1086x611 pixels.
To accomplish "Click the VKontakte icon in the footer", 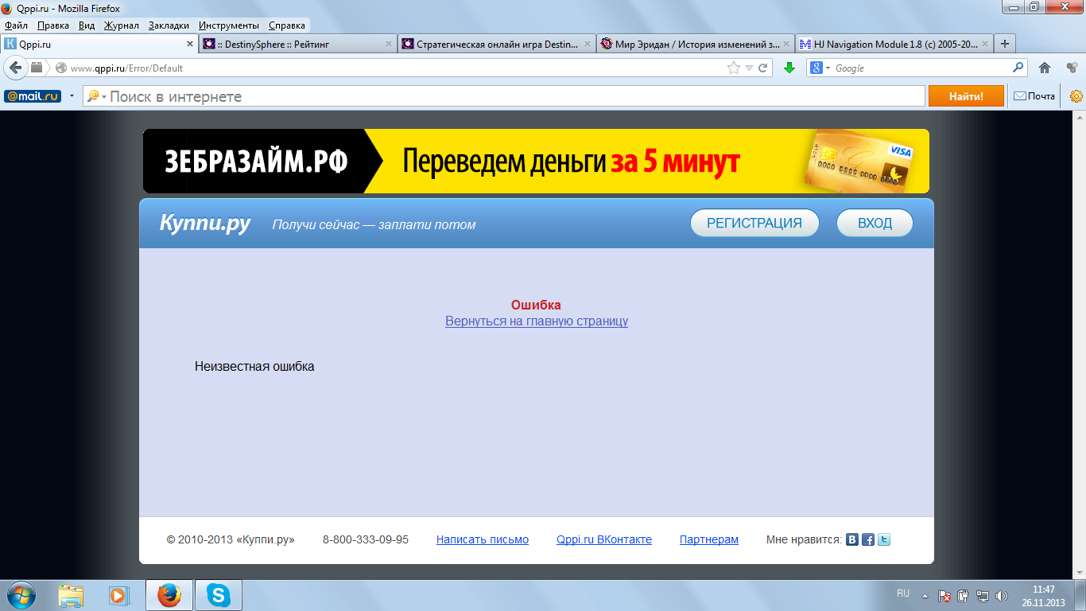I will [853, 539].
